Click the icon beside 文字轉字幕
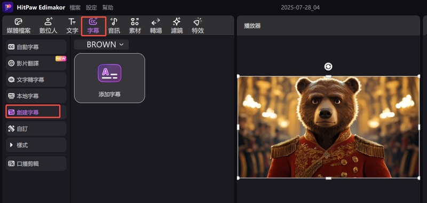Viewport: 427px width, 203px height. [11, 80]
